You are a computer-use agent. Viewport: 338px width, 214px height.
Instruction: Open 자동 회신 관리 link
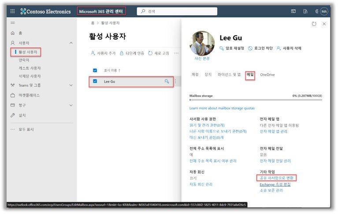point(201,184)
